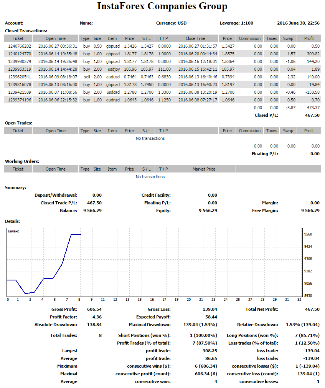This screenshot has width=325, height=388.
Task: Click the Close Time column header
Action: (195, 38)
